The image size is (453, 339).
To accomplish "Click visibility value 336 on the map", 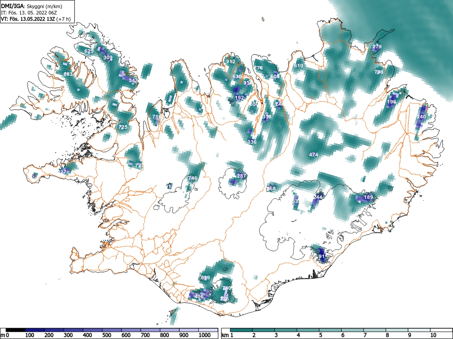I will (x=252, y=142).
